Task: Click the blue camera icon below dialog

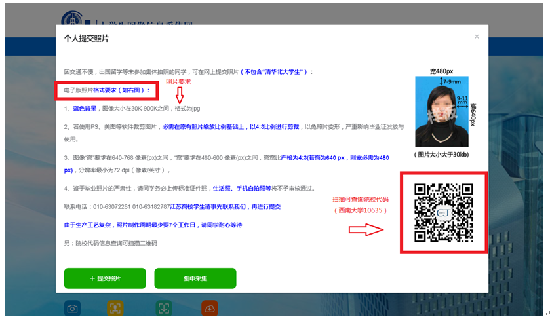Action: pyautogui.click(x=73, y=309)
